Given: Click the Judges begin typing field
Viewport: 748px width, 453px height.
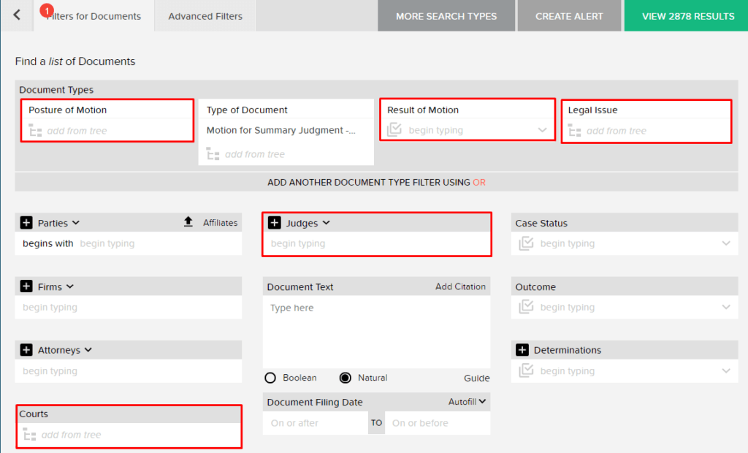Looking at the screenshot, I should [x=376, y=243].
